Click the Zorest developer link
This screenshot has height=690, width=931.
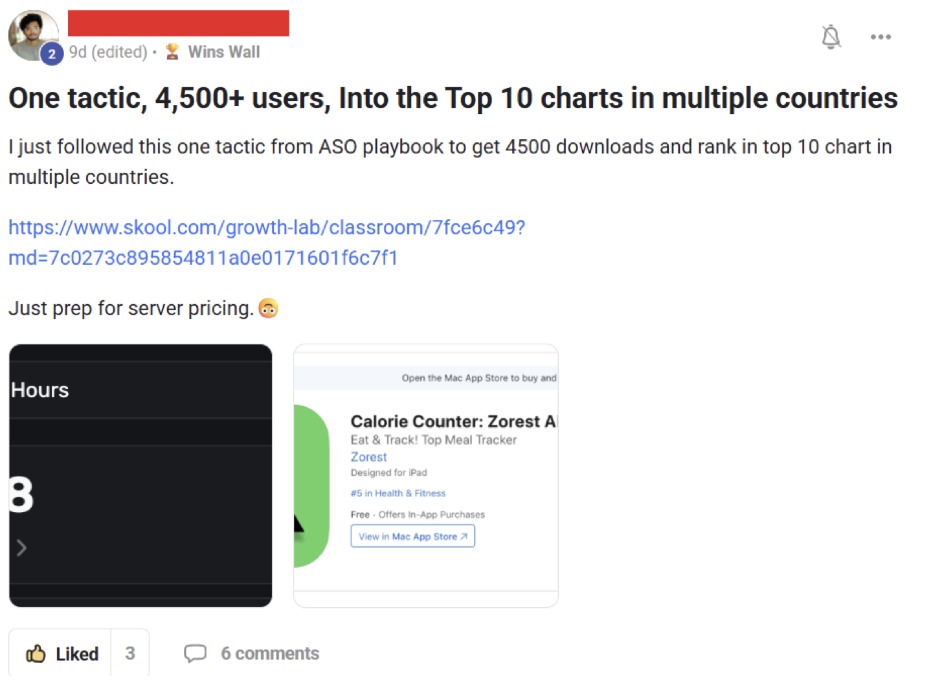368,457
